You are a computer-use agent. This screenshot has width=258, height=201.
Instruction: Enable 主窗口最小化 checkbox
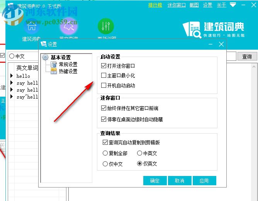pos(104,75)
